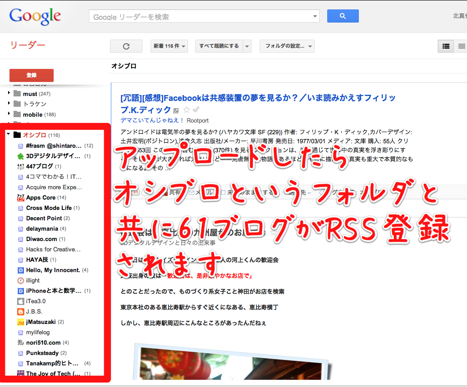Expand the mobile folder triangle
This screenshot has width=467, height=387.
click(9, 114)
